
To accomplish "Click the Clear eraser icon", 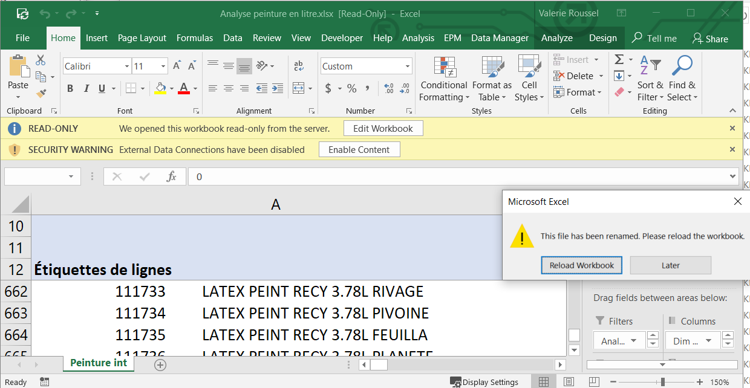I will [619, 92].
